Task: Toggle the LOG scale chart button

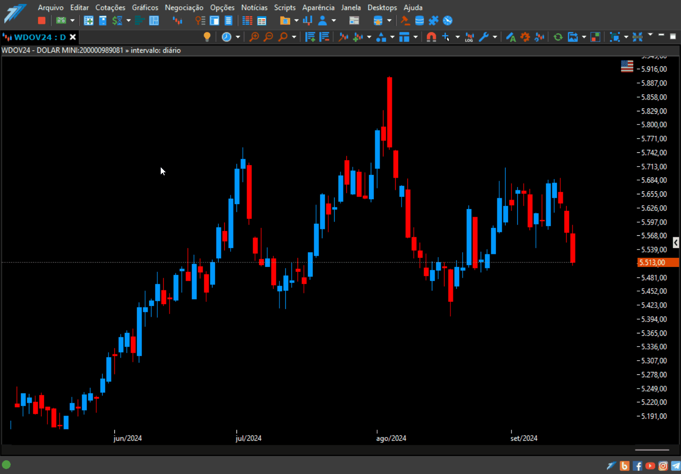Action: 469,37
